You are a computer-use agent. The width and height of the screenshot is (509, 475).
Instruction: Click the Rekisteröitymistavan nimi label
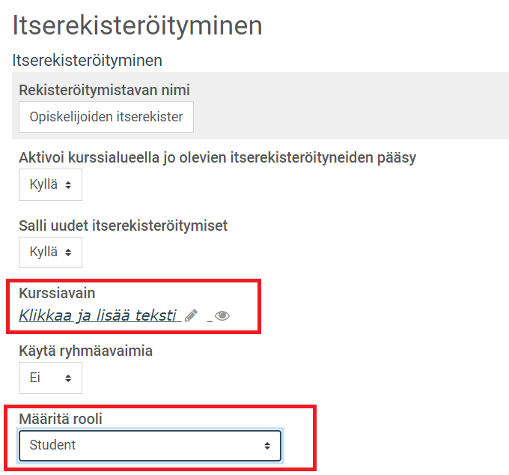(104, 90)
